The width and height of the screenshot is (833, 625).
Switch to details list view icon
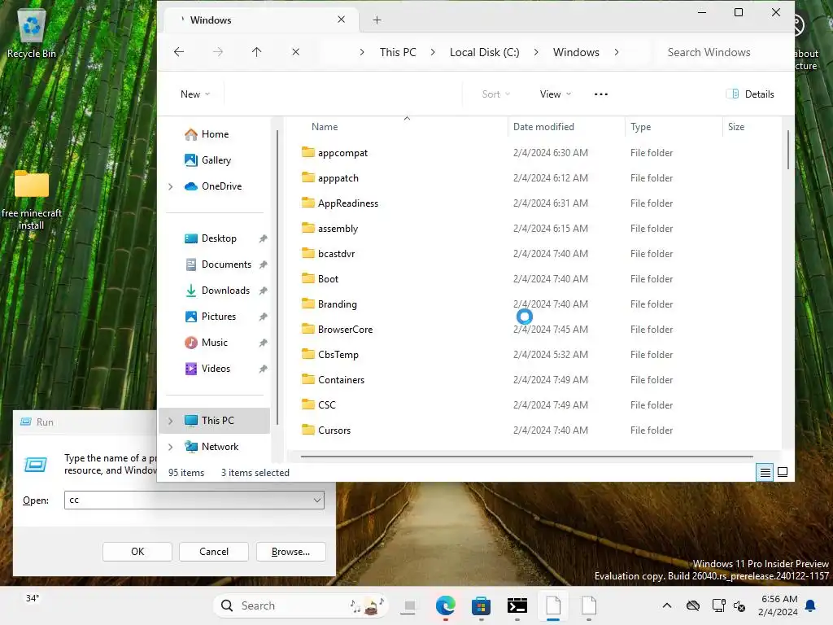click(x=765, y=472)
